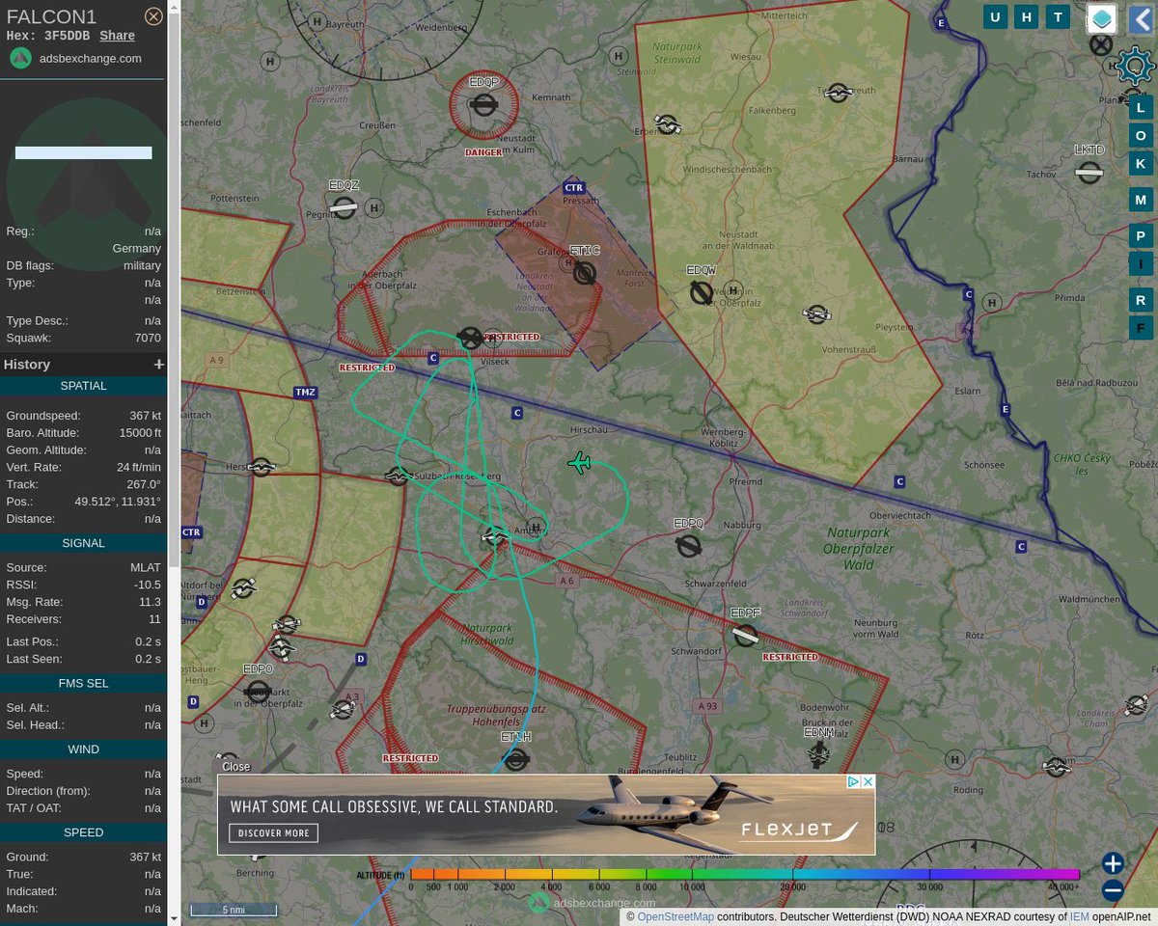Toggle multiselect mode with the M button
The height and width of the screenshot is (926, 1158).
click(x=1140, y=199)
